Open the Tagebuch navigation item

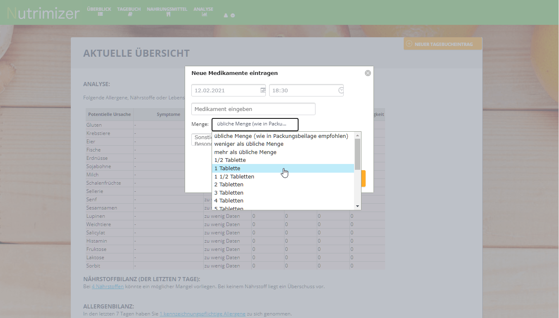pyautogui.click(x=129, y=11)
